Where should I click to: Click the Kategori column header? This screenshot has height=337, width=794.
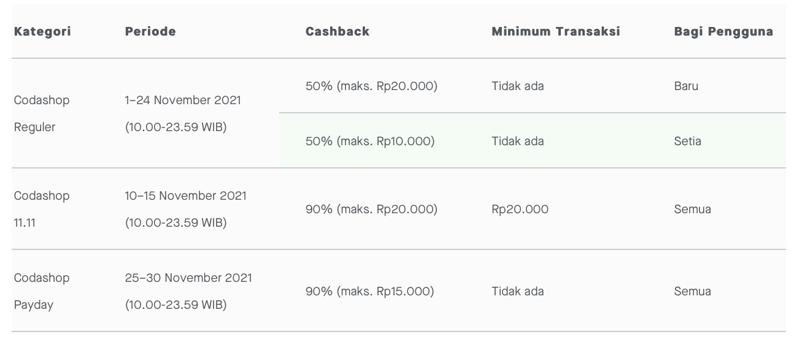(42, 31)
